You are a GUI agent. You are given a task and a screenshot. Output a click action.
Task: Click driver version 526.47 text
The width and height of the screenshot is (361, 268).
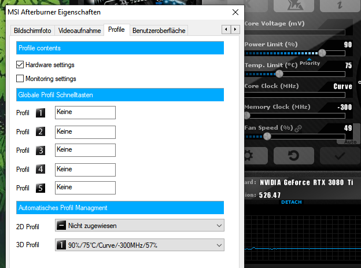(x=270, y=195)
